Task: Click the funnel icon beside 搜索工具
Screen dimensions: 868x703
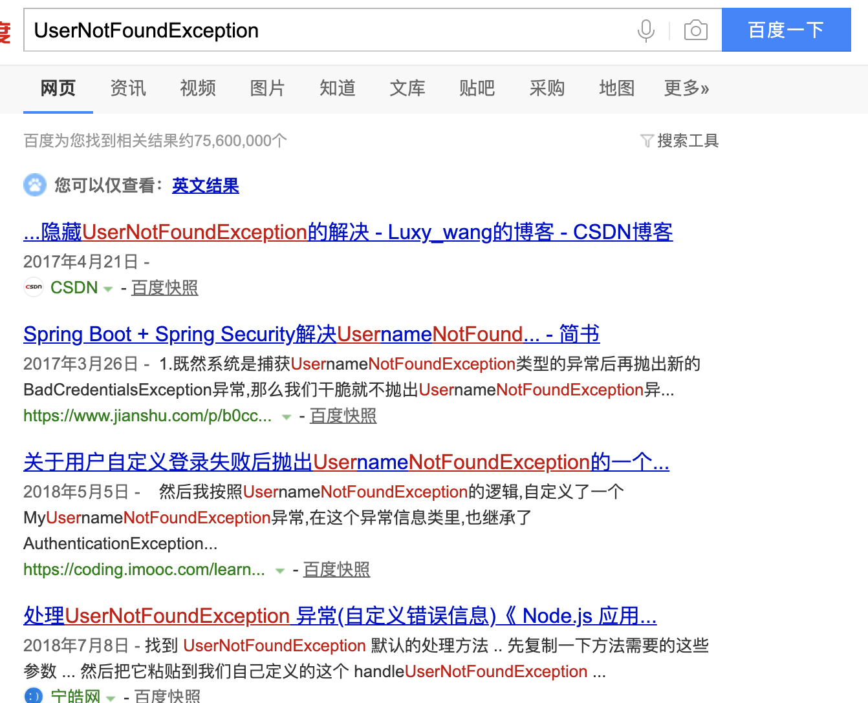Action: click(646, 141)
